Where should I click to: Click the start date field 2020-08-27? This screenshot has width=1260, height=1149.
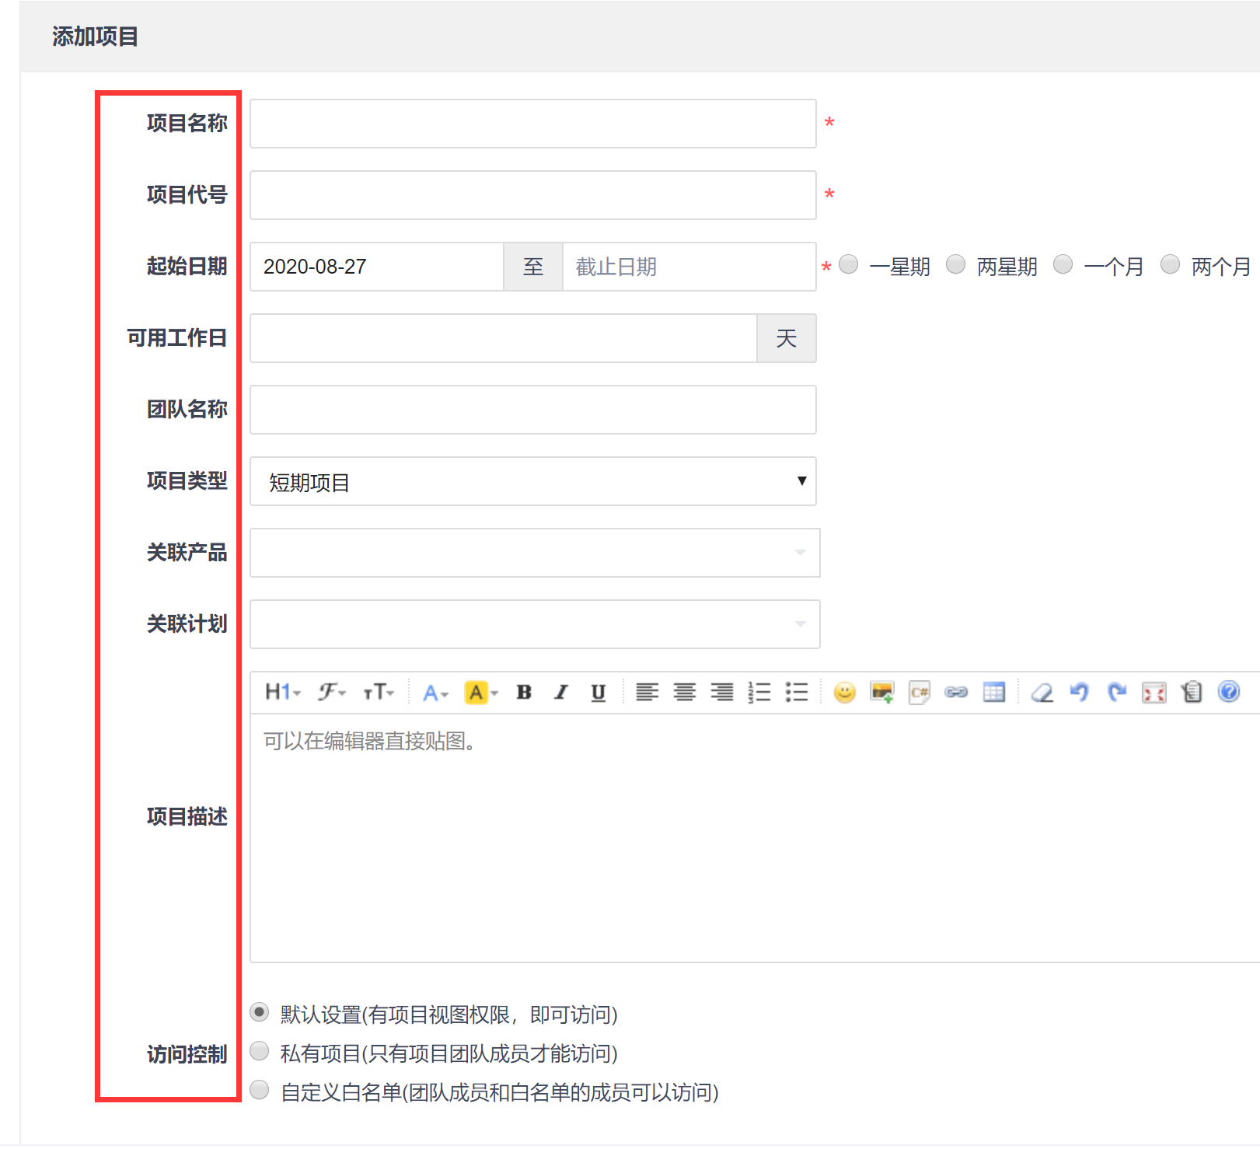pos(377,267)
